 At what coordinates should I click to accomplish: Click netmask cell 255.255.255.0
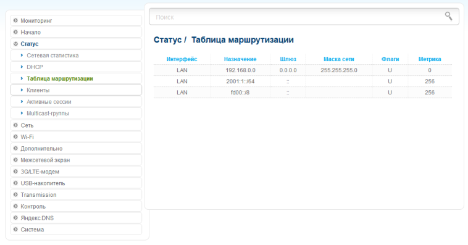[339, 70]
